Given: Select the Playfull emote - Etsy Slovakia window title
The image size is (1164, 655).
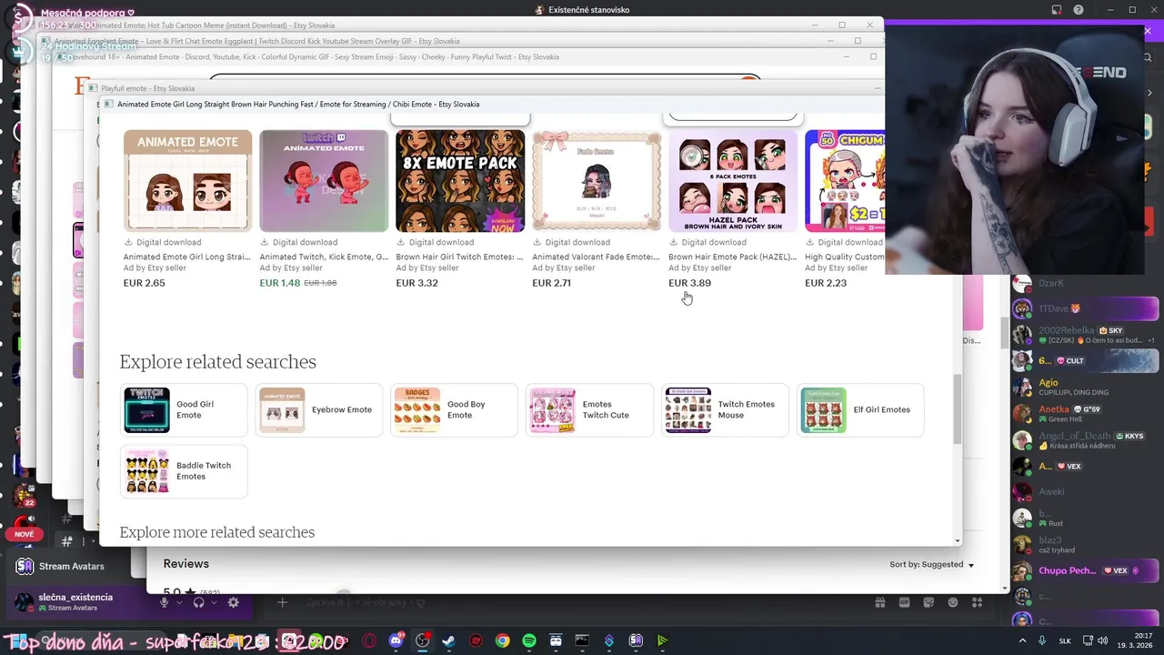Looking at the screenshot, I should tap(147, 88).
